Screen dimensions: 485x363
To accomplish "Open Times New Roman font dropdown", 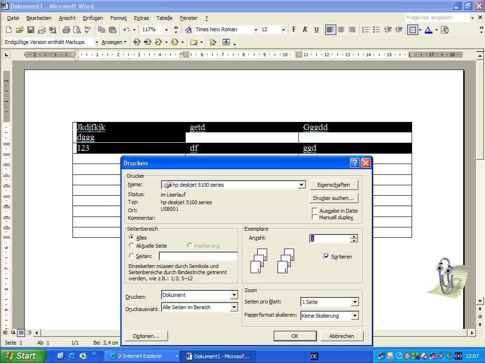I will [x=256, y=30].
